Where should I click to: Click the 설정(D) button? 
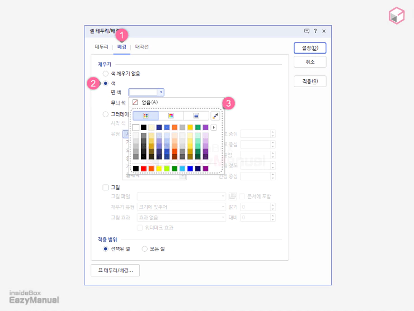click(310, 48)
